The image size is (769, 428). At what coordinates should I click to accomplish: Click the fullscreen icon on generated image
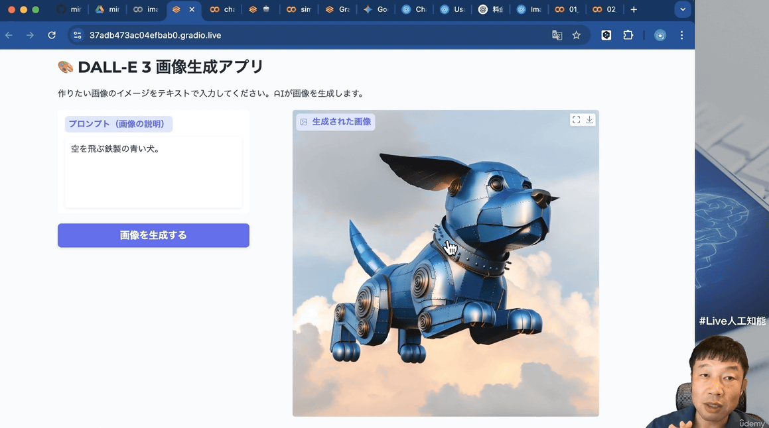[x=576, y=120]
